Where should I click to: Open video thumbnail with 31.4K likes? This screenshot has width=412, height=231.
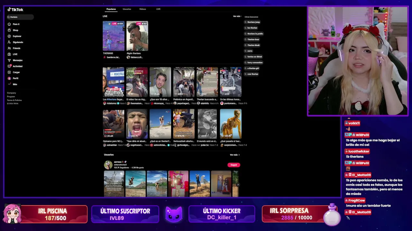[x=160, y=82]
